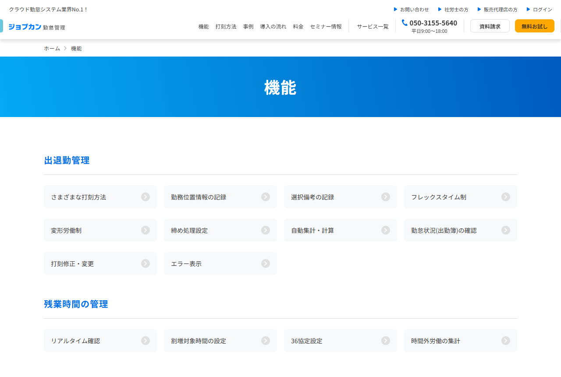Click the 無料お試し button

point(535,26)
